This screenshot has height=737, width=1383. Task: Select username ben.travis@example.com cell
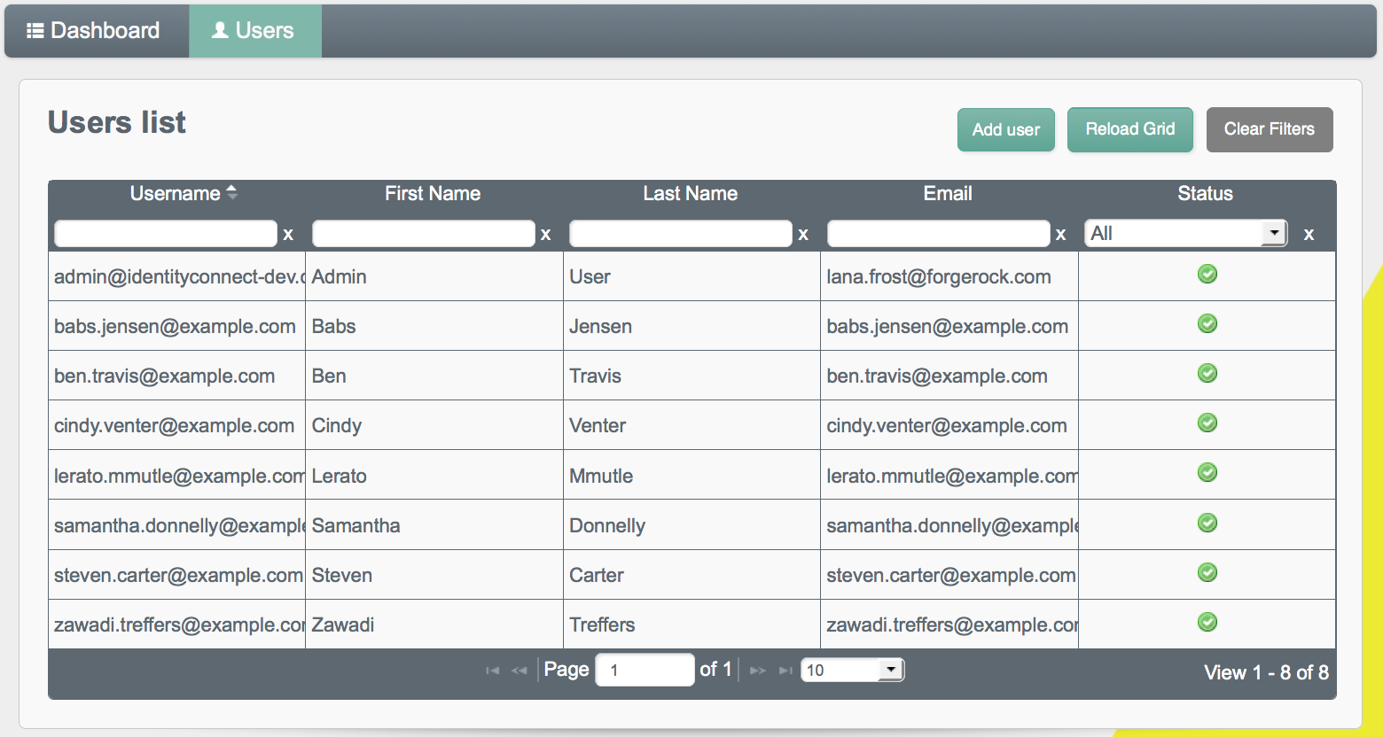(177, 376)
